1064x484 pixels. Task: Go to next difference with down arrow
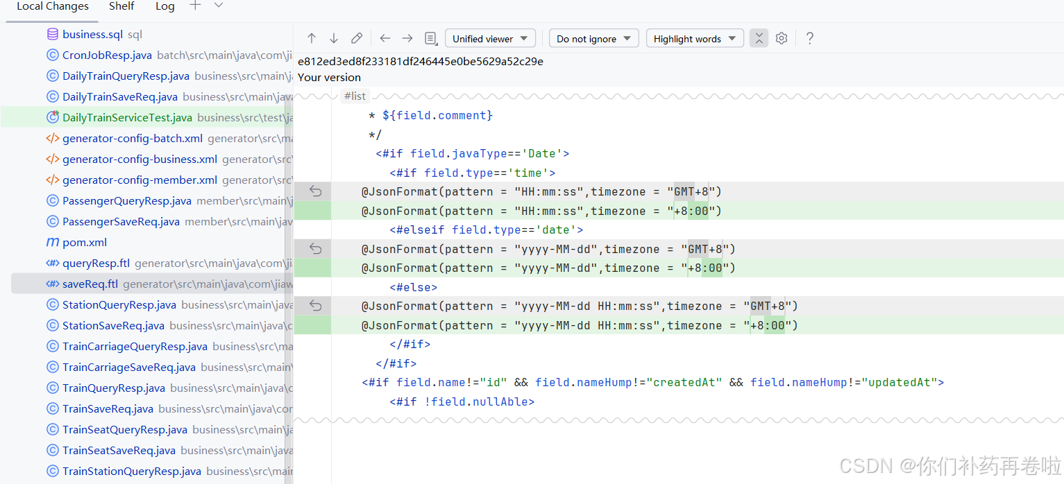coord(334,38)
